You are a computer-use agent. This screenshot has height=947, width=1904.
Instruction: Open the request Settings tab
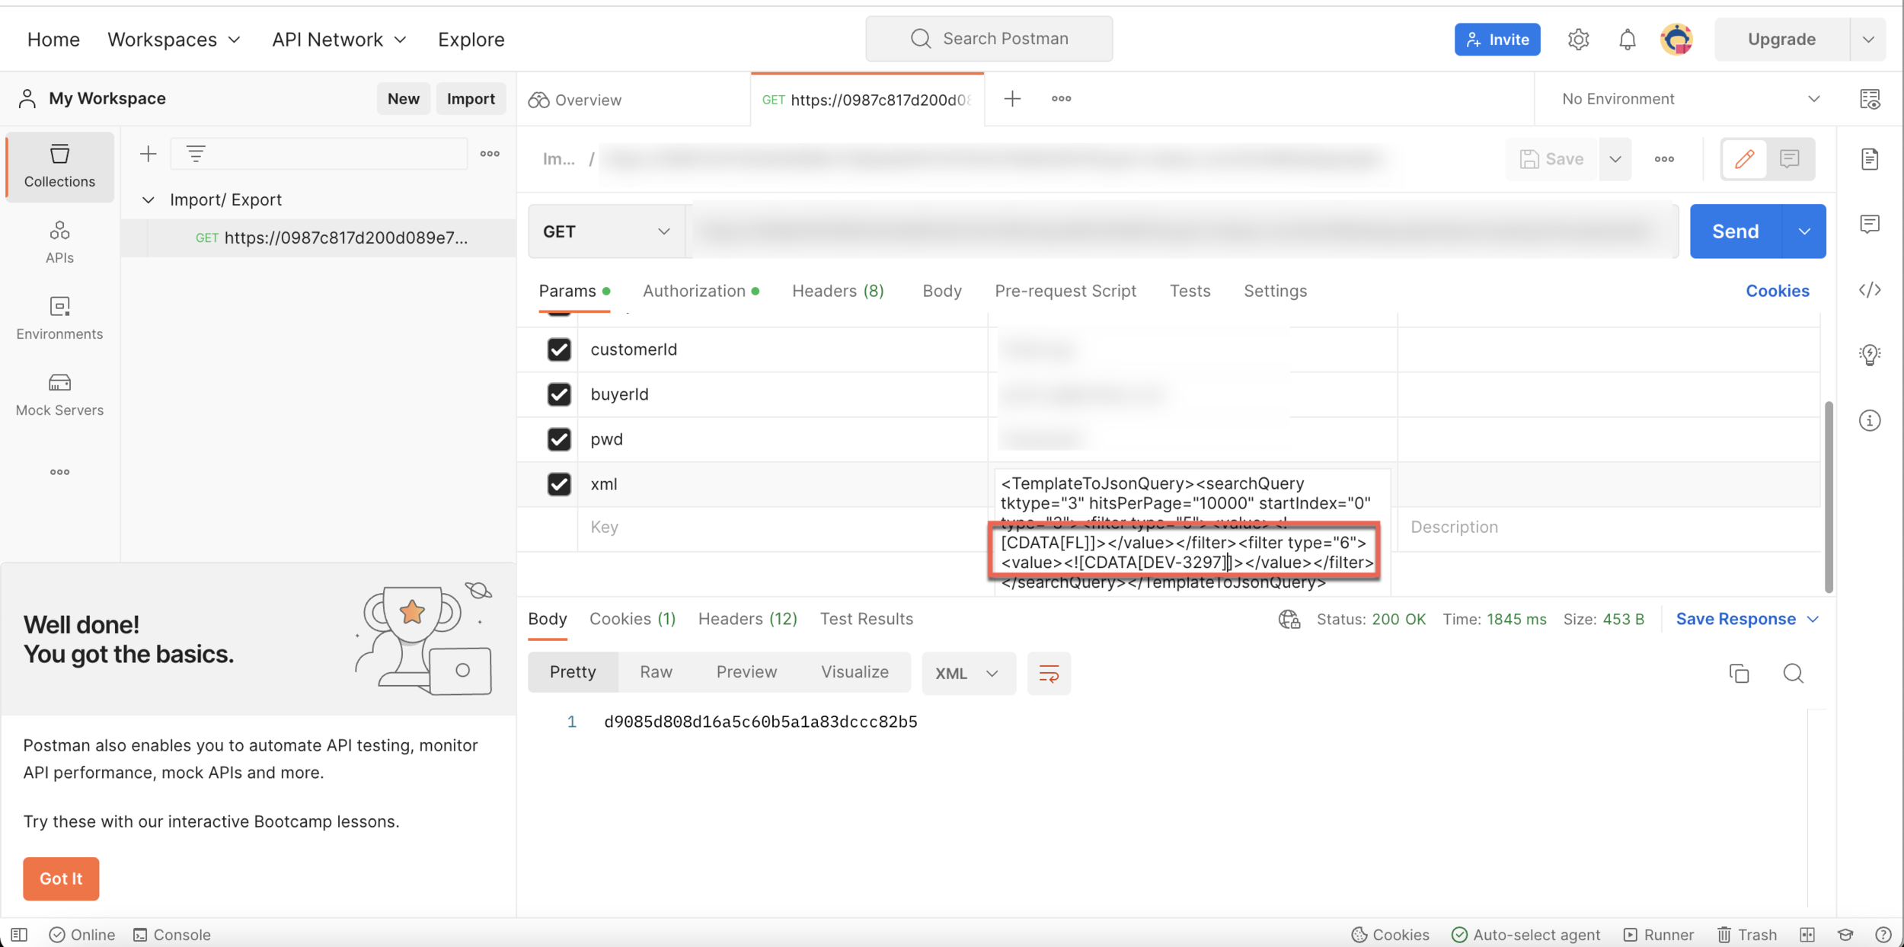tap(1275, 291)
